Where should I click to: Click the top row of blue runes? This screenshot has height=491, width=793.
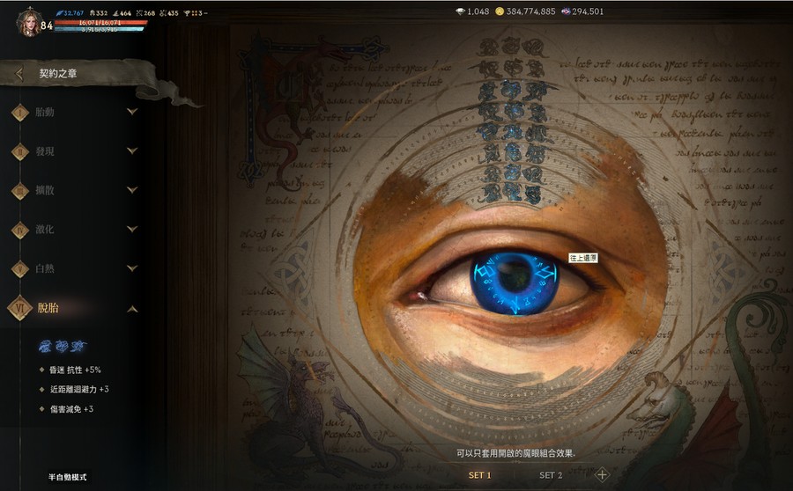[x=511, y=48]
